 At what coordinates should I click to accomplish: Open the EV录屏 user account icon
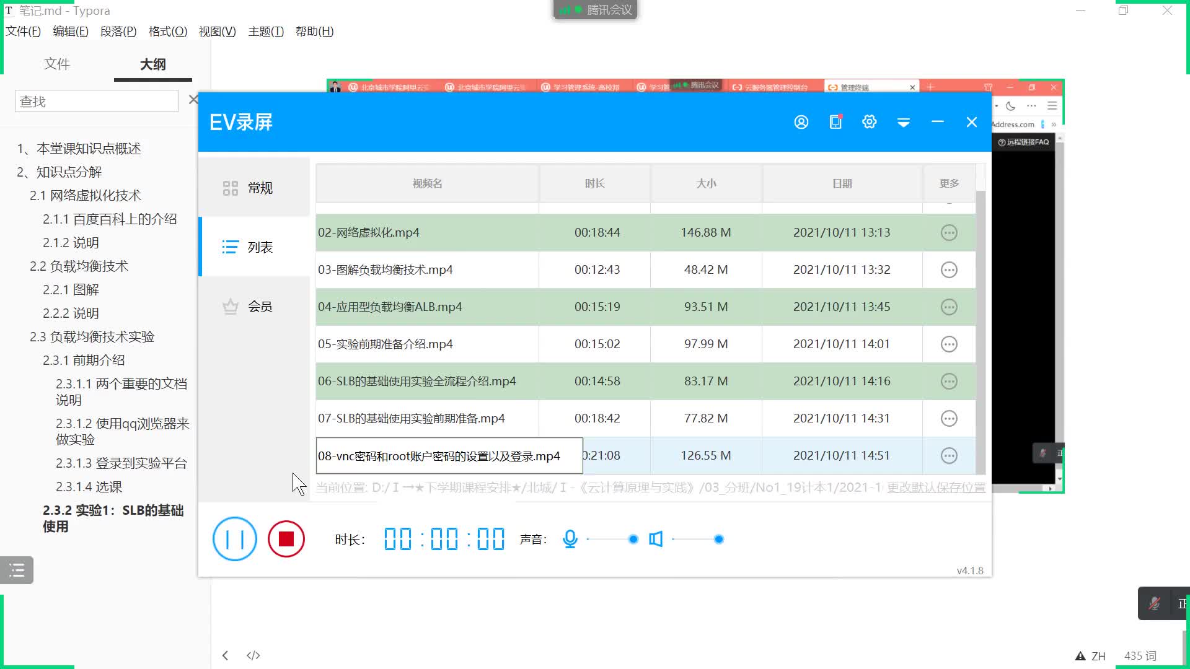tap(801, 122)
